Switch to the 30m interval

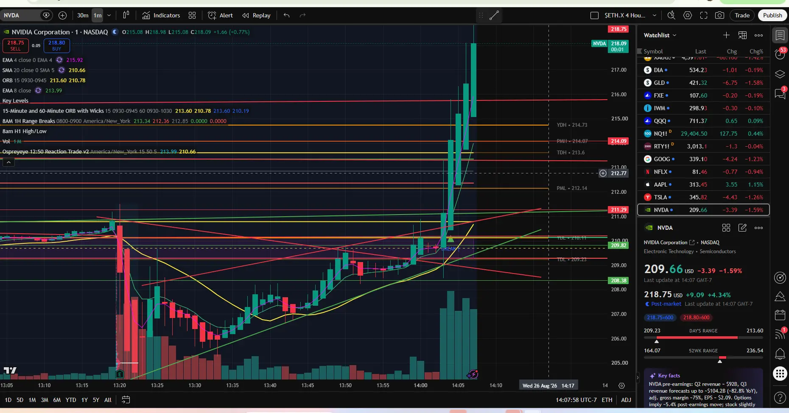tap(83, 15)
